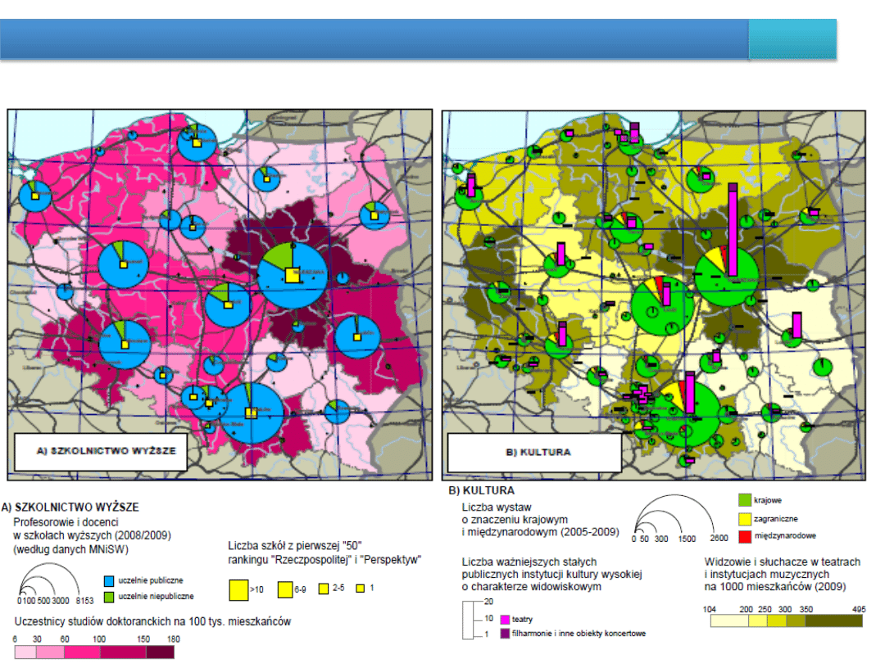Select the large yellow '>10' ranking square
This screenshot has width=885, height=663.
pyautogui.click(x=238, y=589)
